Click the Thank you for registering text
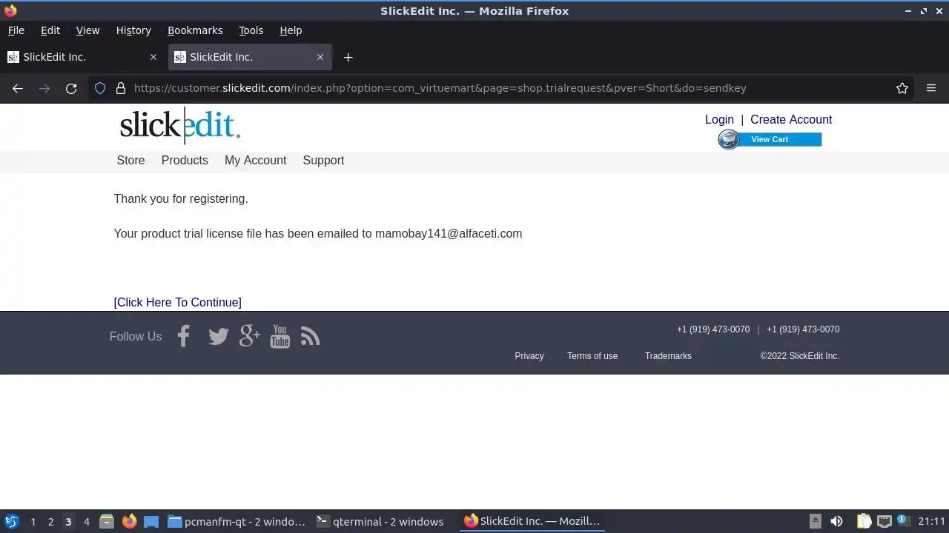 [x=181, y=198]
